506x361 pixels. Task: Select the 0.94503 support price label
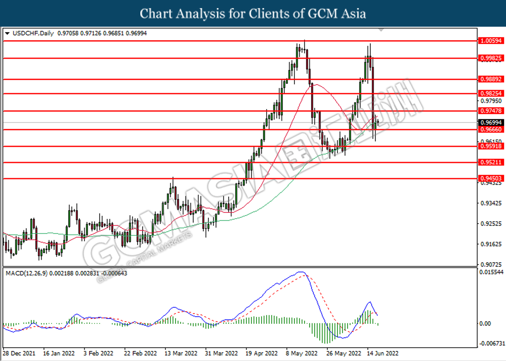coord(491,178)
